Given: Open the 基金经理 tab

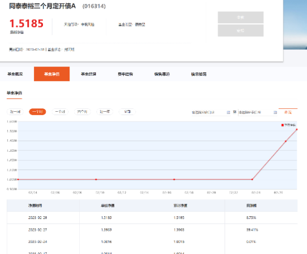Looking at the screenshot, I should click(89, 74).
